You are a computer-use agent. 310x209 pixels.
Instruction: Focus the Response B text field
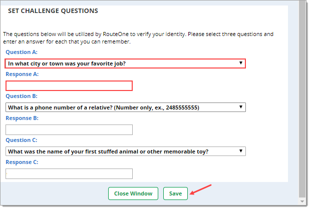point(69,129)
